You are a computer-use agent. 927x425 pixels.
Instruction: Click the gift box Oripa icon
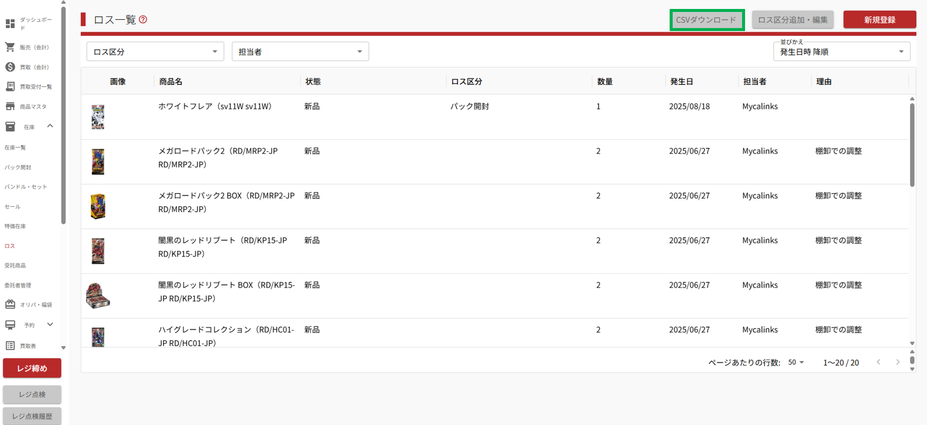(x=10, y=304)
